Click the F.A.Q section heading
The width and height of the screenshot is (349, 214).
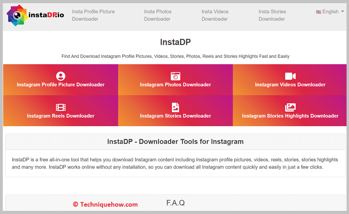tap(175, 203)
